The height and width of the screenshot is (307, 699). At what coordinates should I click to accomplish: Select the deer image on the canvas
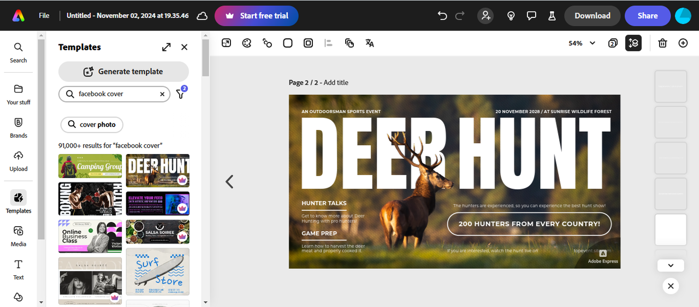coord(418,191)
